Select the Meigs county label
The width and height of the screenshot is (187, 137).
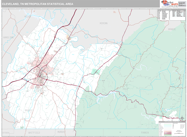point(28,16)
